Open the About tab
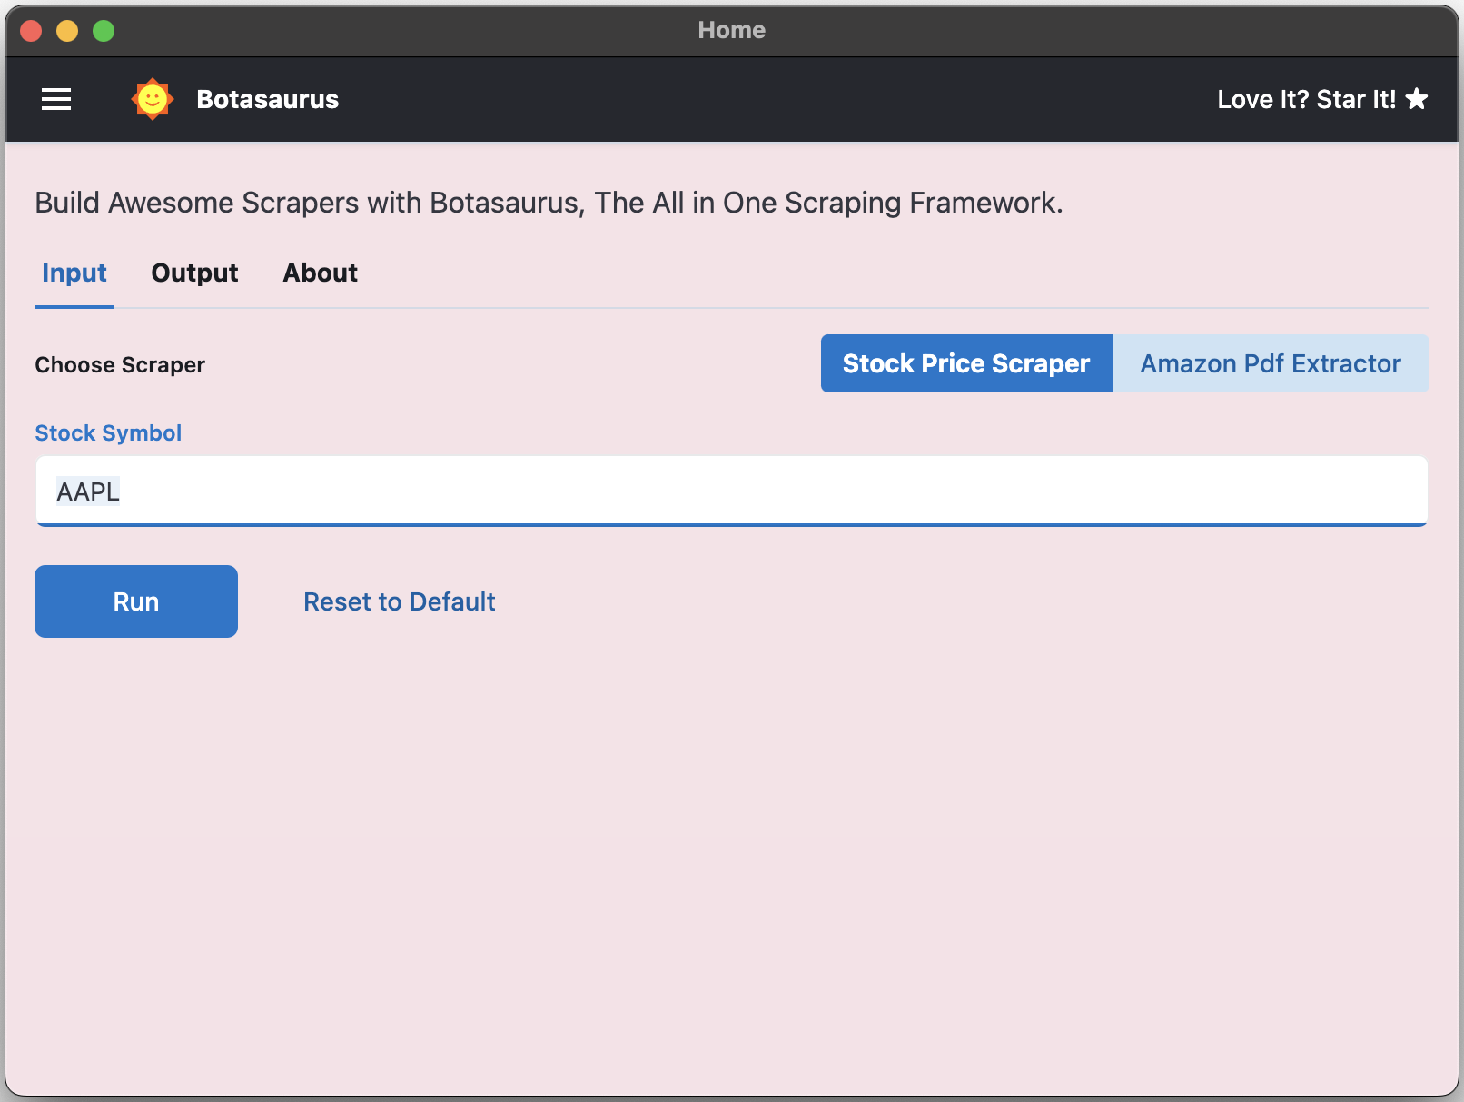The height and width of the screenshot is (1102, 1464). 320,273
